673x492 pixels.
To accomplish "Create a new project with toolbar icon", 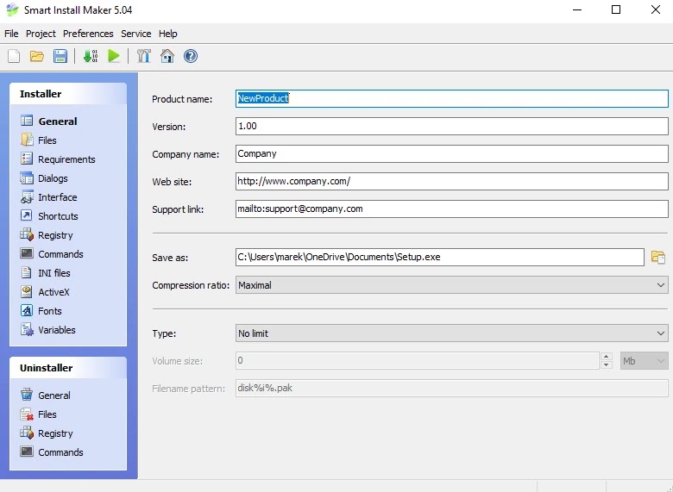I will click(14, 56).
